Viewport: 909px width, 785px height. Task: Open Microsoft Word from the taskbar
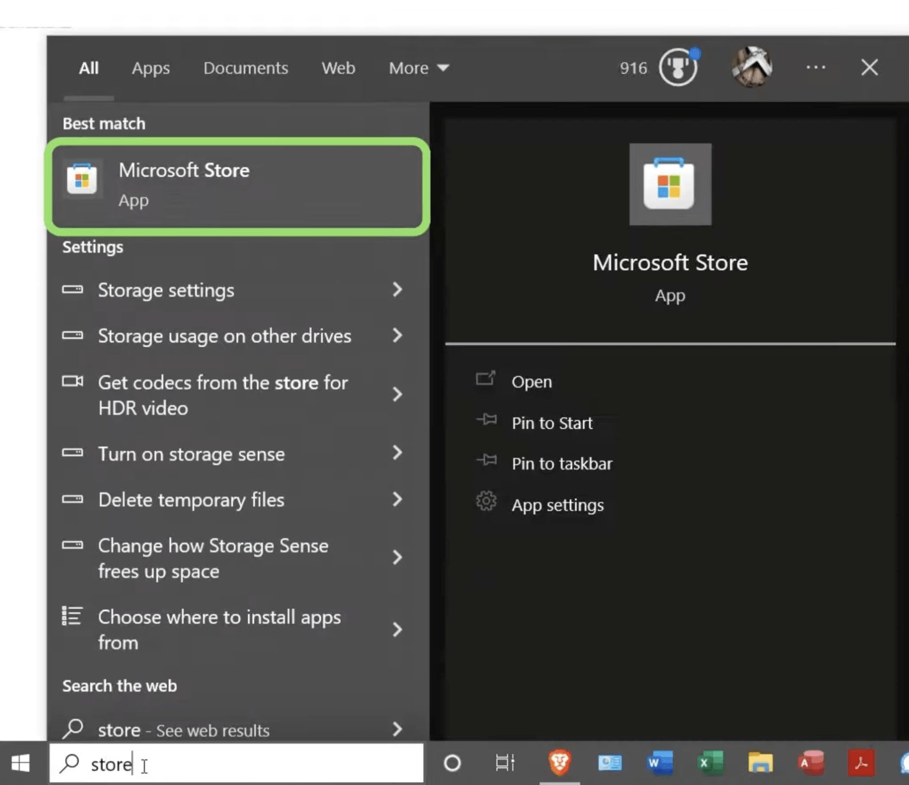(x=659, y=763)
